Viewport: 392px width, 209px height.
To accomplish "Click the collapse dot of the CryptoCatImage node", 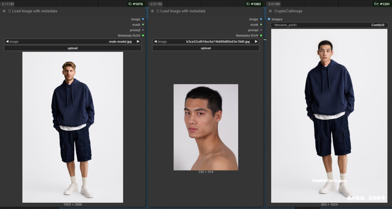I will tap(270, 11).
